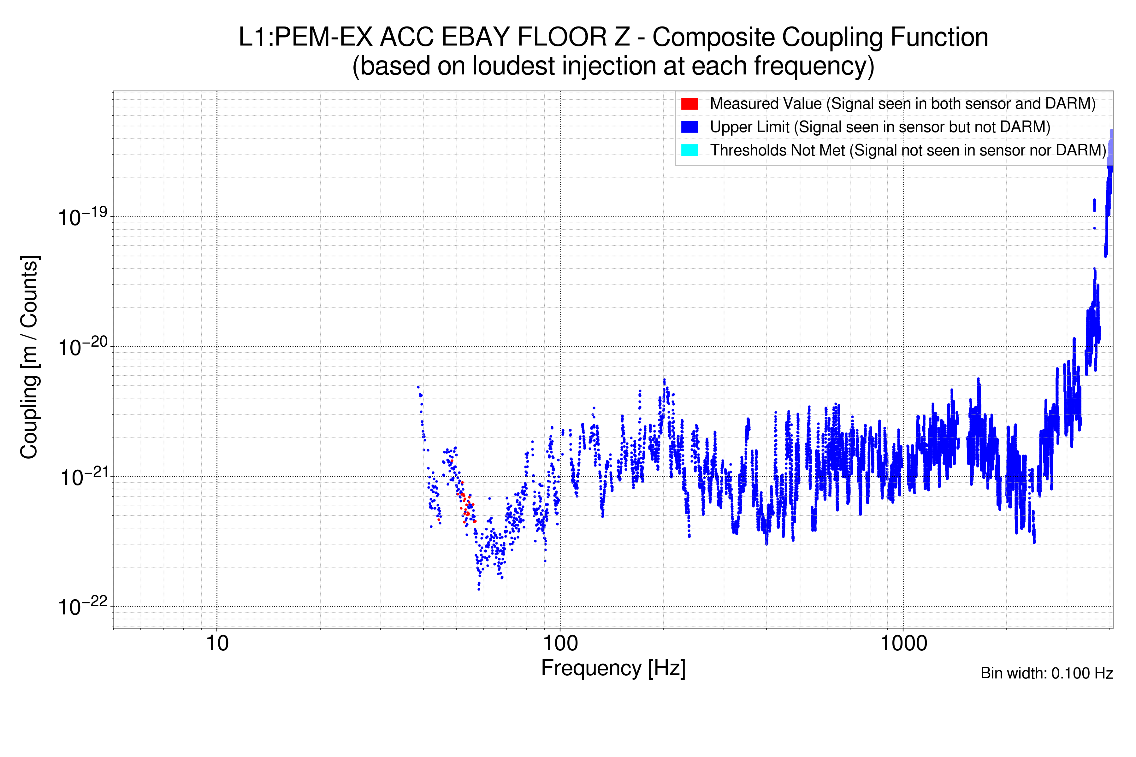This screenshot has height=757, width=1136.
Task: Click the red Measured Value legend swatch
Action: pos(689,103)
